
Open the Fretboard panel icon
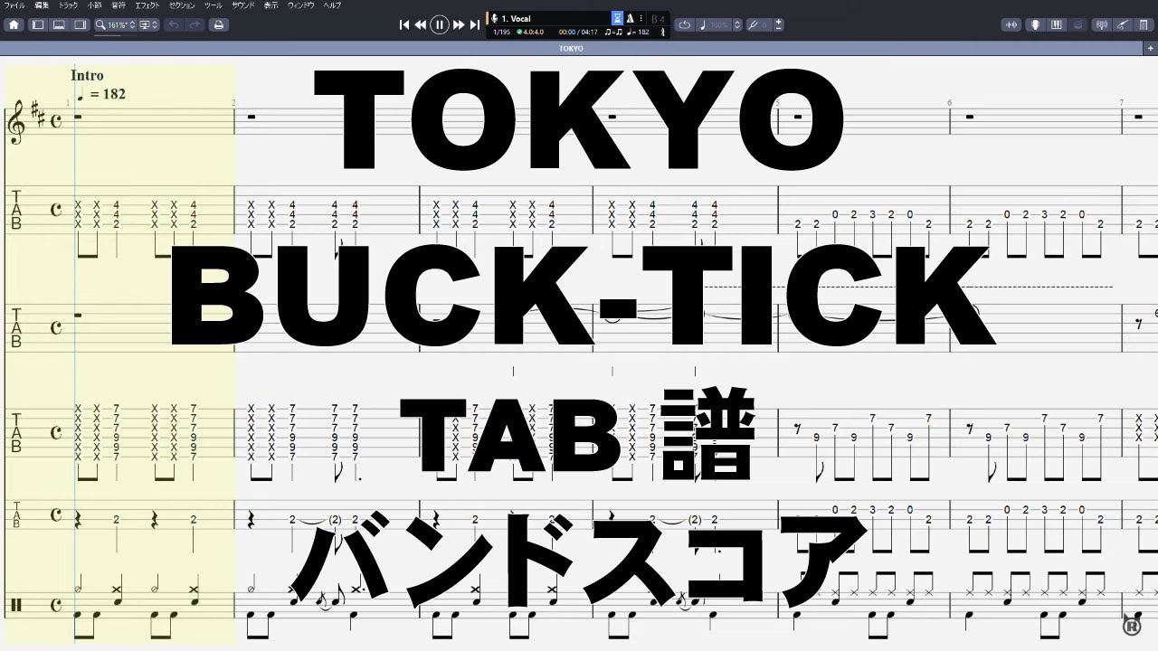pos(1035,24)
